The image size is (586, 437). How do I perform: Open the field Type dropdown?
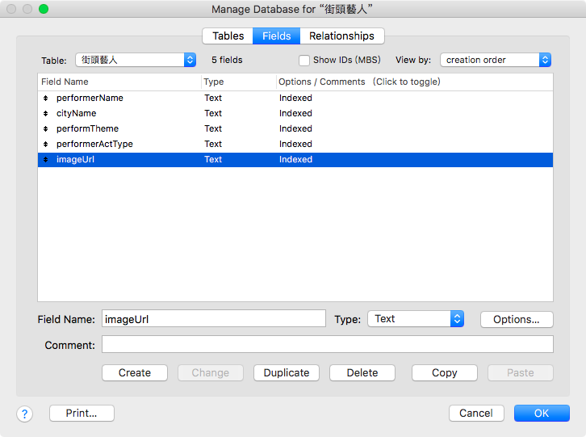point(416,319)
